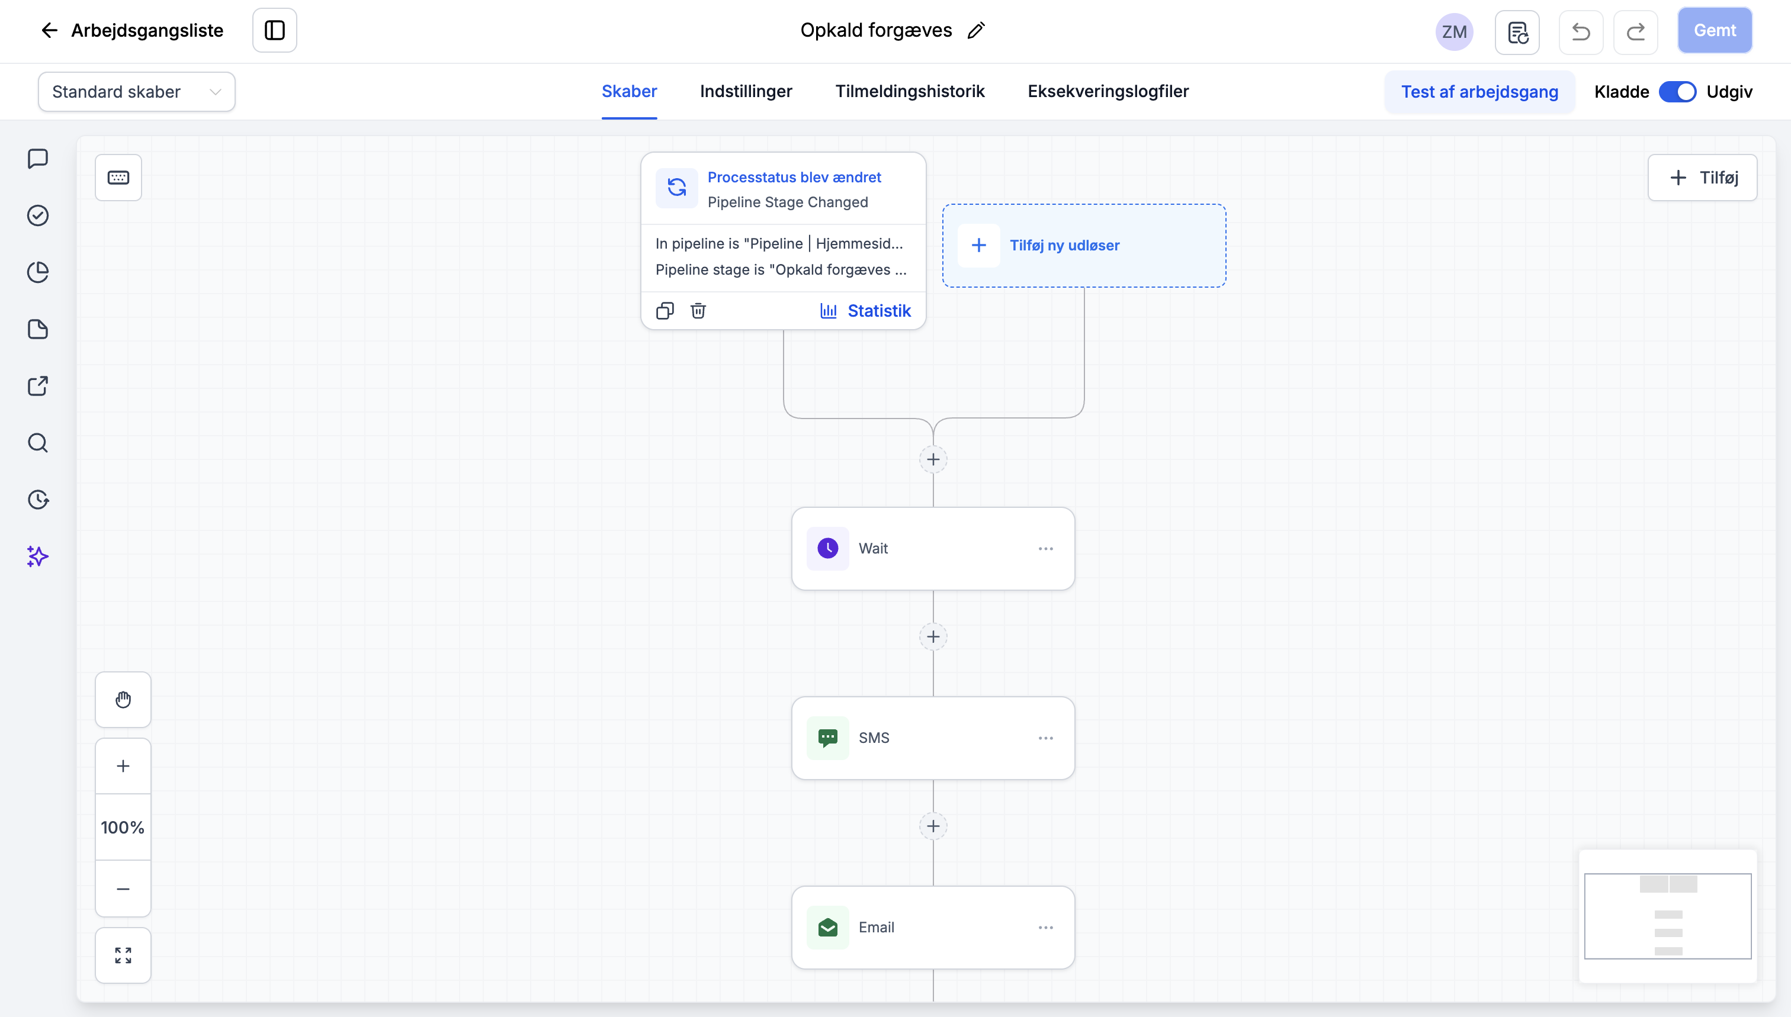1791x1017 pixels.
Task: Toggle Kladde/Udgiv publish switch
Action: 1677,92
